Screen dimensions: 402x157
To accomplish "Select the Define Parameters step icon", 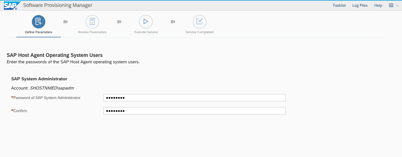I will click(39, 22).
